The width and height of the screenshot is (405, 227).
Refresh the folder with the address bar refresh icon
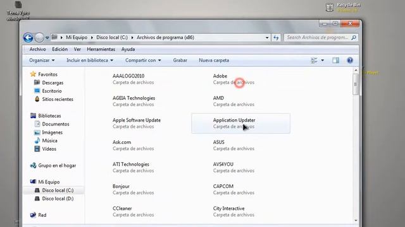(x=276, y=38)
